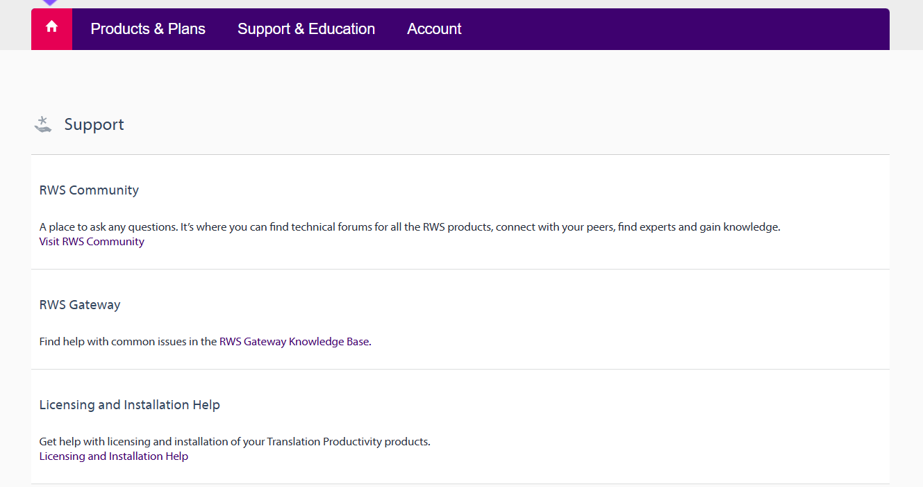Click the 'Find help with common issues' text
Viewport: 923px width, 487px height.
[128, 342]
